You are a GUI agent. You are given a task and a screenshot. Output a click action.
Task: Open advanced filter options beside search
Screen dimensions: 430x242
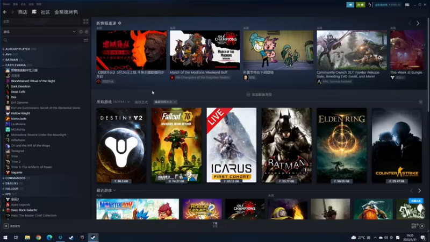click(x=86, y=40)
